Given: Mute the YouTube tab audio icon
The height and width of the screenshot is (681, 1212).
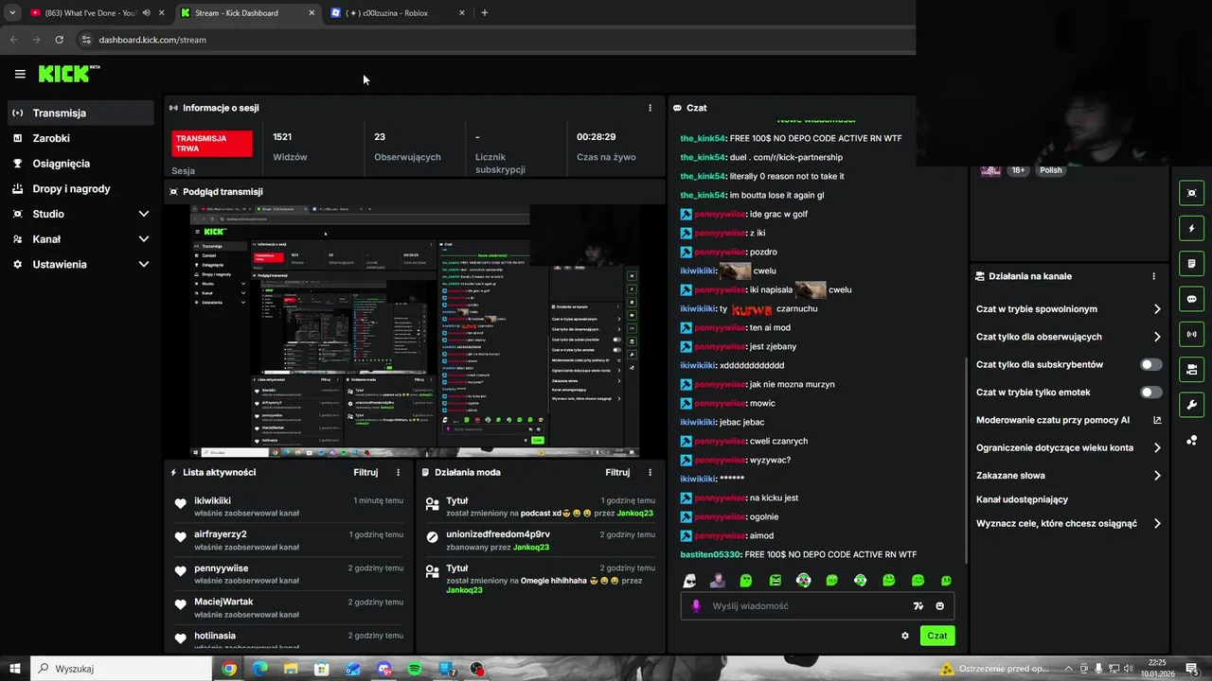Looking at the screenshot, I should (146, 13).
